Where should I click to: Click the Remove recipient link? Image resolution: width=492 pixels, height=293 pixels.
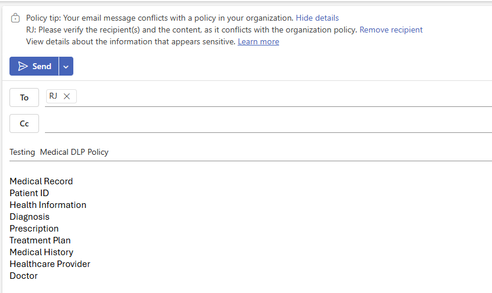(391, 30)
